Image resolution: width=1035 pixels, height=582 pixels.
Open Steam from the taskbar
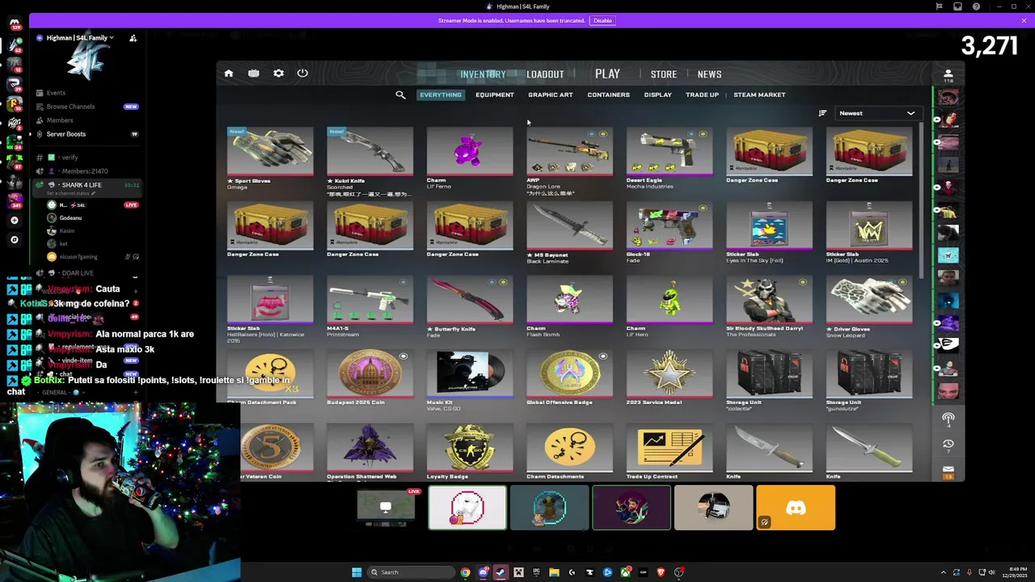click(x=501, y=572)
